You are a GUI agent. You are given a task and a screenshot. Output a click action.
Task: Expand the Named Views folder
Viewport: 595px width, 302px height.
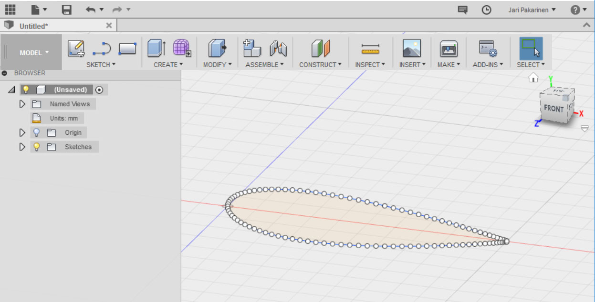click(x=22, y=104)
